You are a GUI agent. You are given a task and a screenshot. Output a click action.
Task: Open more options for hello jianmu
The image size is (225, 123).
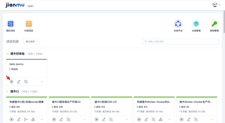(42, 81)
